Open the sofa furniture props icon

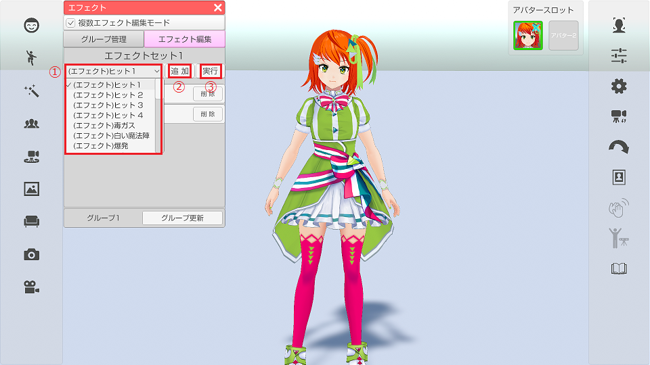click(x=32, y=222)
